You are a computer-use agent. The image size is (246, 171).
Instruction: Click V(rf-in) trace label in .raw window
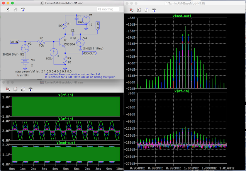pos(66,95)
